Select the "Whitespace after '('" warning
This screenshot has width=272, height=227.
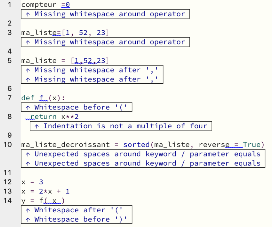tap(76, 210)
